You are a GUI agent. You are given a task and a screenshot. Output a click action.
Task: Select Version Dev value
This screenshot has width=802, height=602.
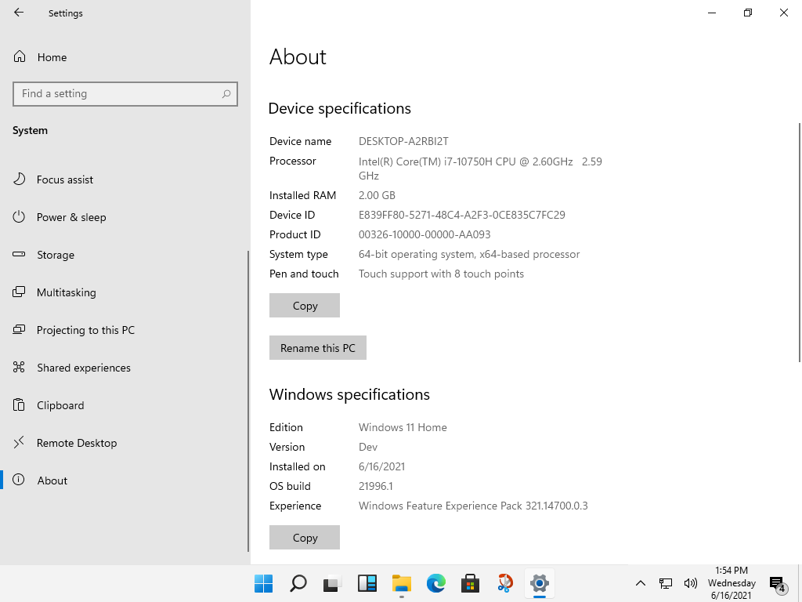(x=368, y=447)
